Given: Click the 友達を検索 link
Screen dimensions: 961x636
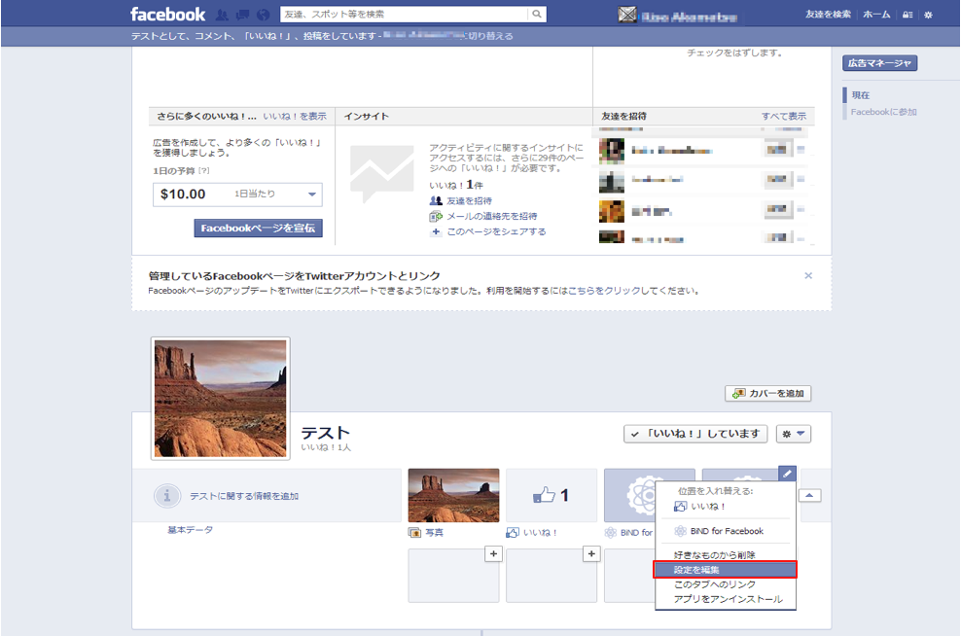Looking at the screenshot, I should pos(828,14).
